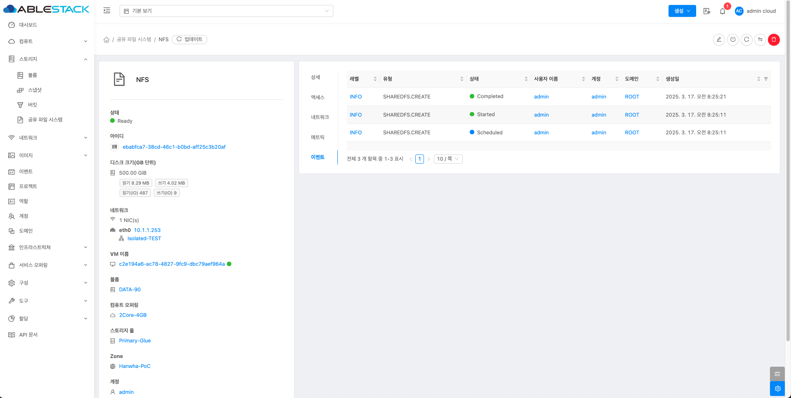Open the notifications bell icon
Screen dimensions: 791x398
pyautogui.click(x=723, y=11)
